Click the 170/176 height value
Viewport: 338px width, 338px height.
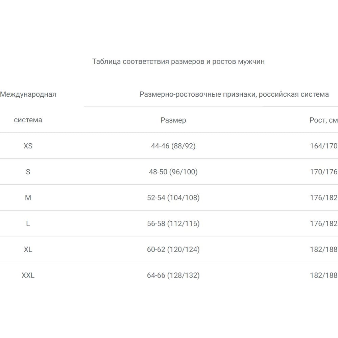click(323, 172)
